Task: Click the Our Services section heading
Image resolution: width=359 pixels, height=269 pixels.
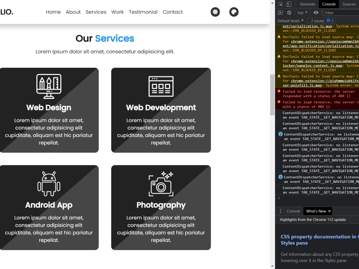Action: [x=105, y=38]
